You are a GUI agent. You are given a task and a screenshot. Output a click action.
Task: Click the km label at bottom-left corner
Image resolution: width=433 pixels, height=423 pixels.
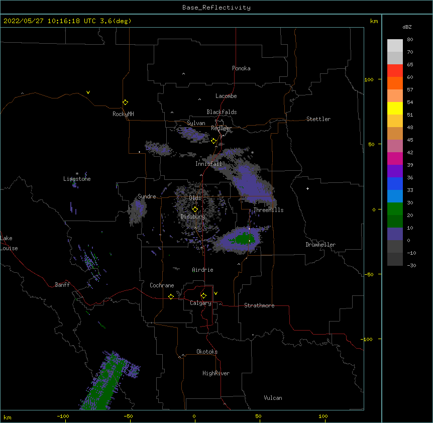click(8, 417)
